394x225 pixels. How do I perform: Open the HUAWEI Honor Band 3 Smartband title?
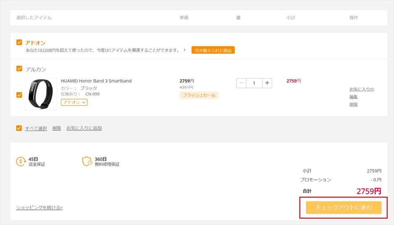96,81
